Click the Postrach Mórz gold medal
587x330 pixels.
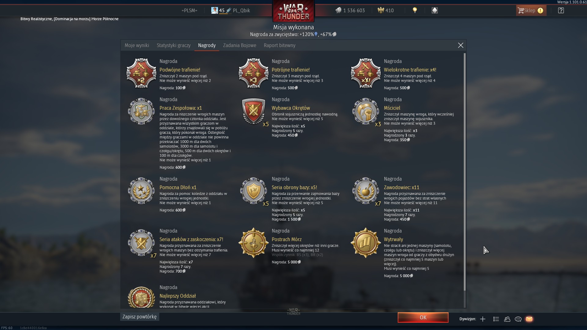point(253,243)
